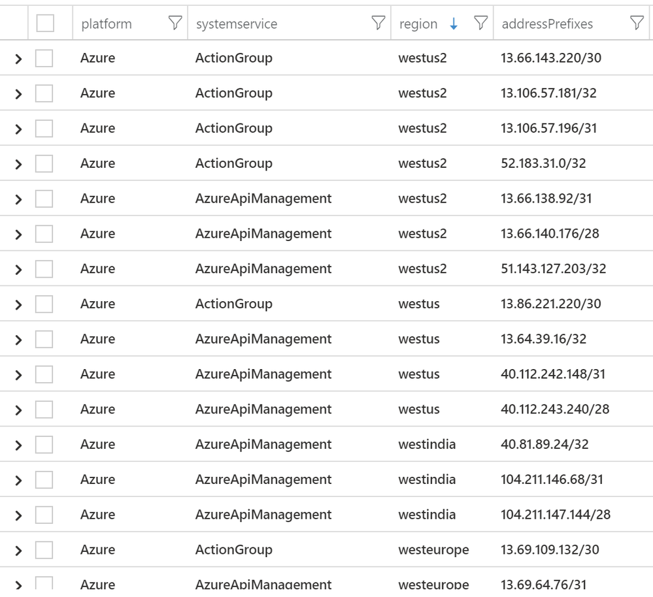The height and width of the screenshot is (597, 653).
Task: Expand the row with 40.112.242.148/31
Action: [18, 376]
